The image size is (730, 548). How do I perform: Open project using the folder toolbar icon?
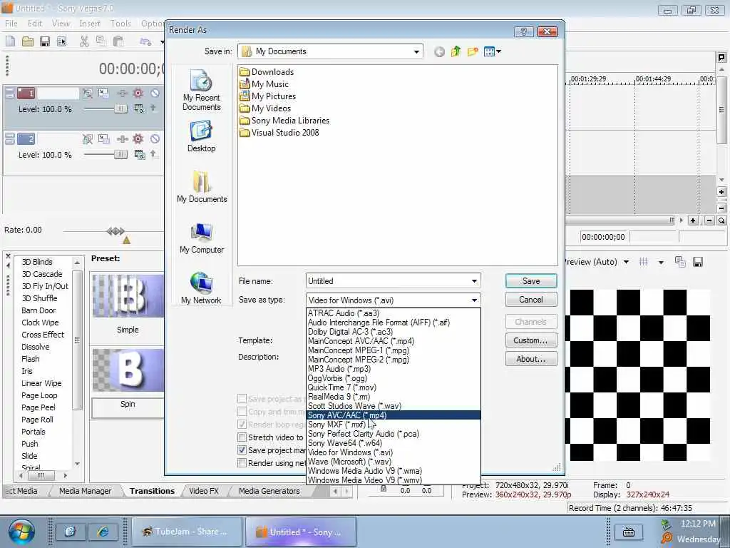click(x=28, y=41)
